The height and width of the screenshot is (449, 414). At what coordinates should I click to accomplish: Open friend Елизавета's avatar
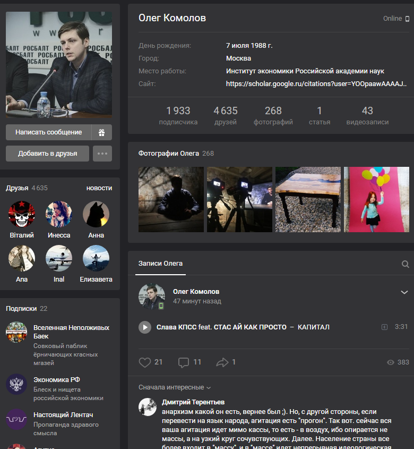(96, 258)
